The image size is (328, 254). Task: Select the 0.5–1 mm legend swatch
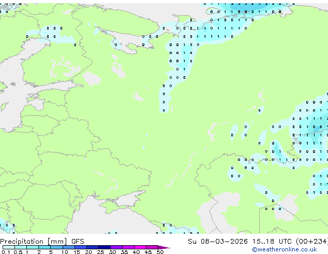[x=21, y=247]
